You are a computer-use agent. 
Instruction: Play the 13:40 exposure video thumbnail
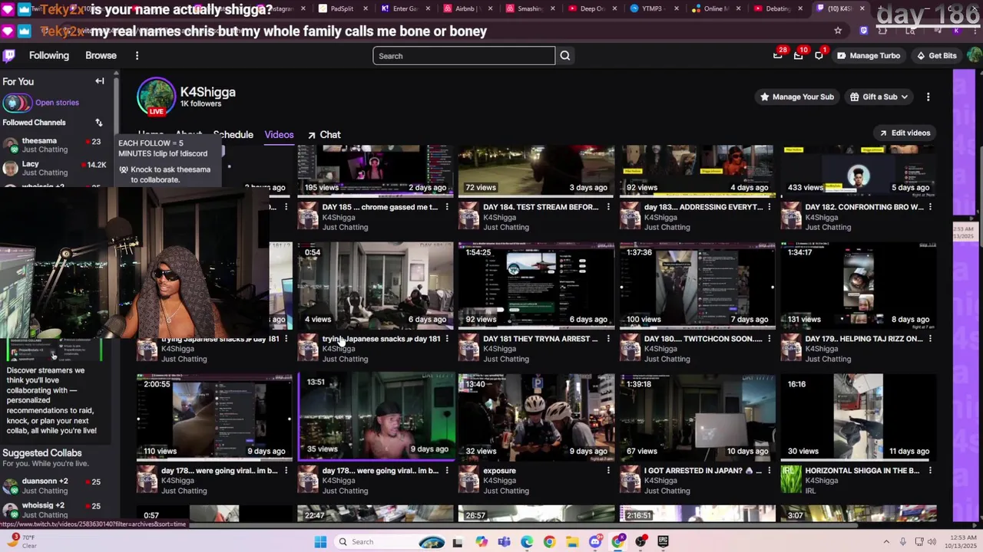click(536, 417)
